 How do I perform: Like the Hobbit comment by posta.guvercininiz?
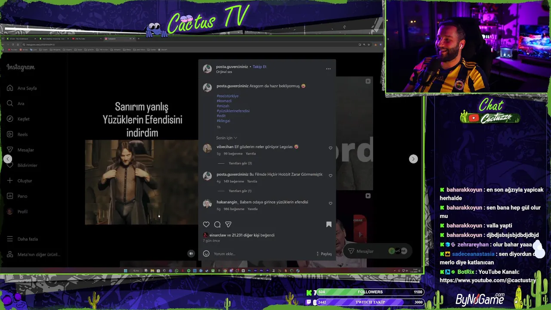click(x=331, y=175)
